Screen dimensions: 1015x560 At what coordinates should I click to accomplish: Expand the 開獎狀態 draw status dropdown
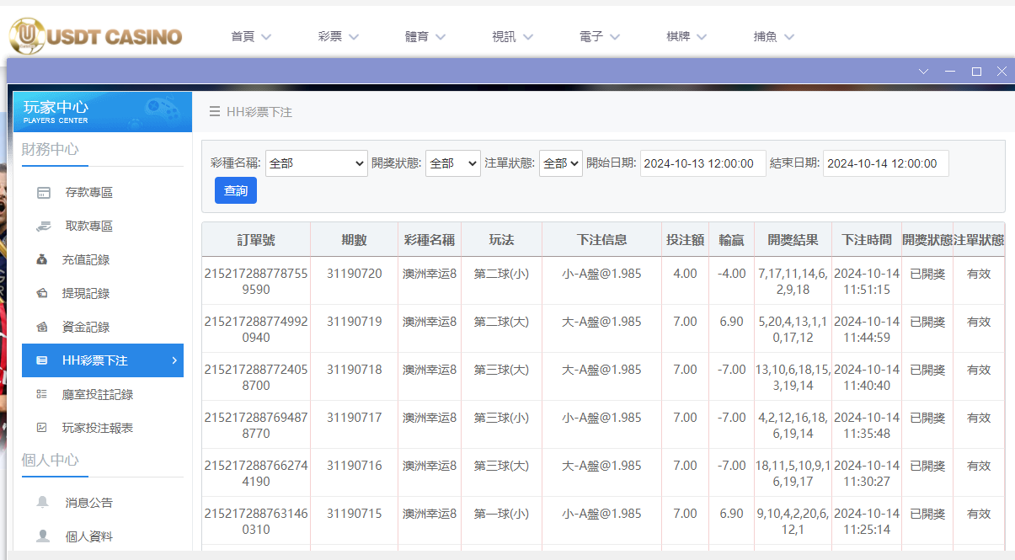(x=451, y=163)
